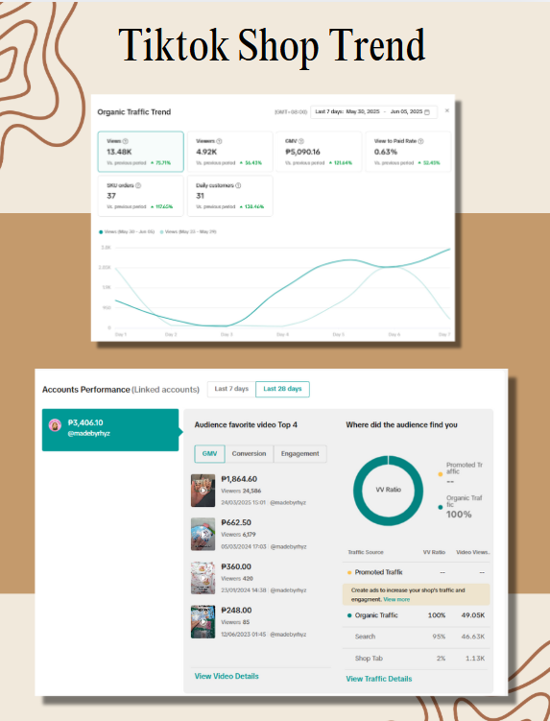Toggle the Views (May 30 - Jun 05) legend

point(127,231)
